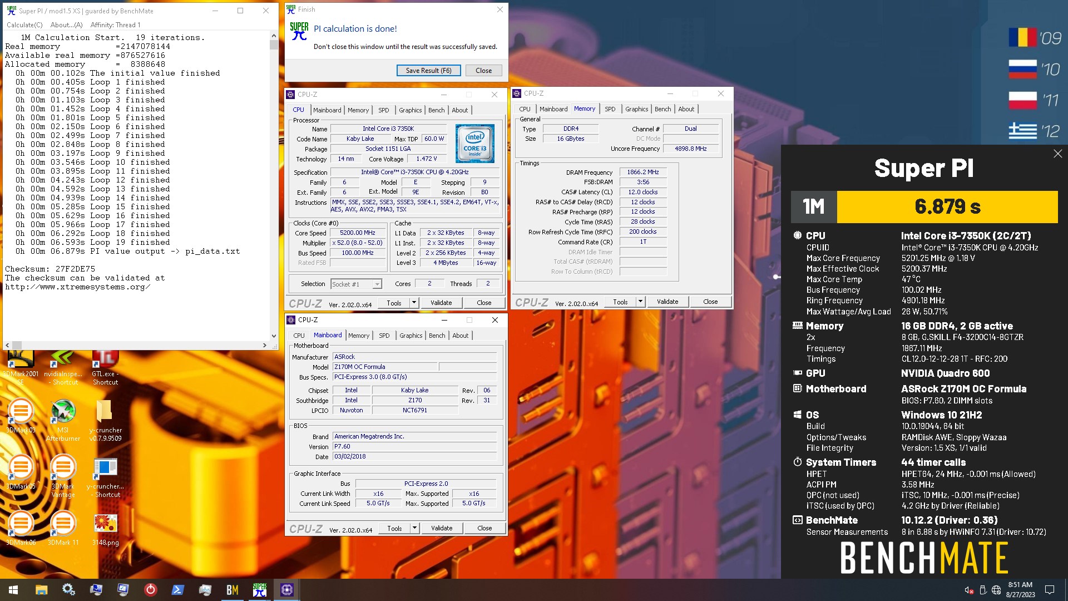Image resolution: width=1068 pixels, height=601 pixels.
Task: Open the Windows Start menu
Action: [13, 590]
